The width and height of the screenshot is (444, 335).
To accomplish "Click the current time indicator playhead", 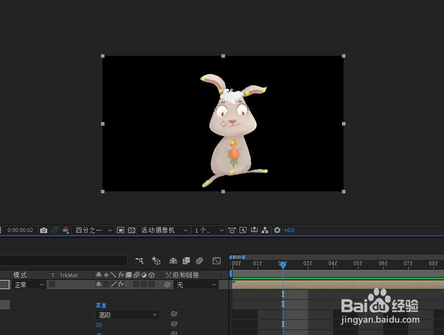I will [283, 265].
